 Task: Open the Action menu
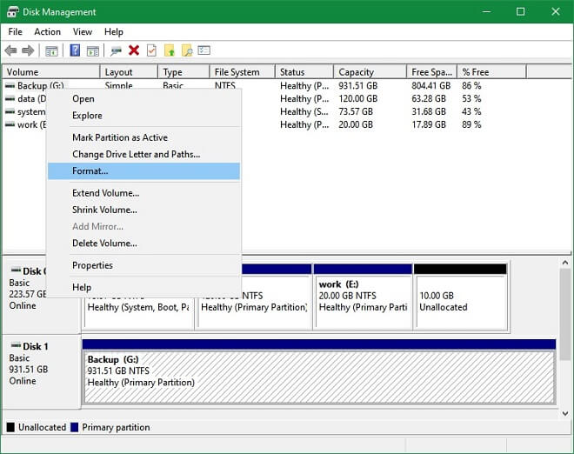point(48,32)
